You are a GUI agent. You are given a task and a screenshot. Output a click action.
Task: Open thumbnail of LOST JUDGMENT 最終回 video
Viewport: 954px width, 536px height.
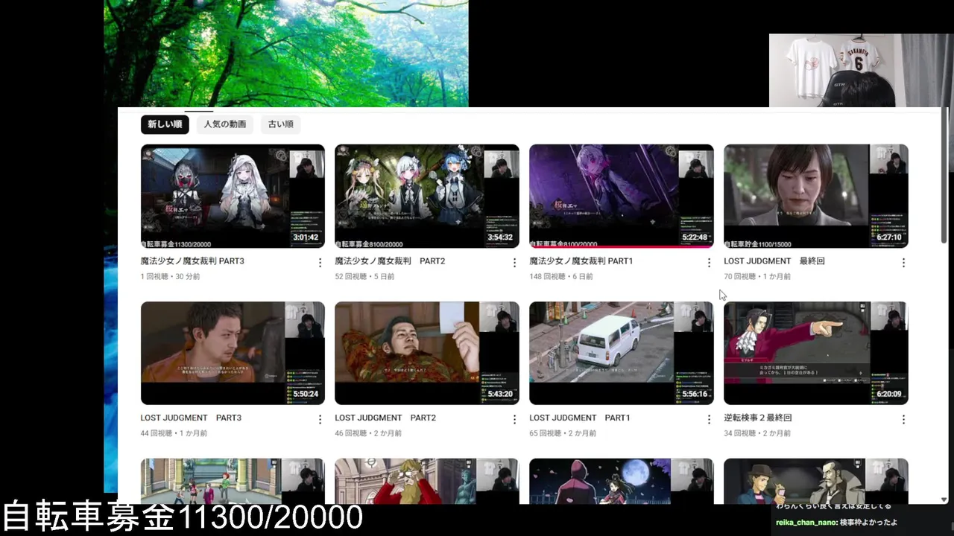816,196
